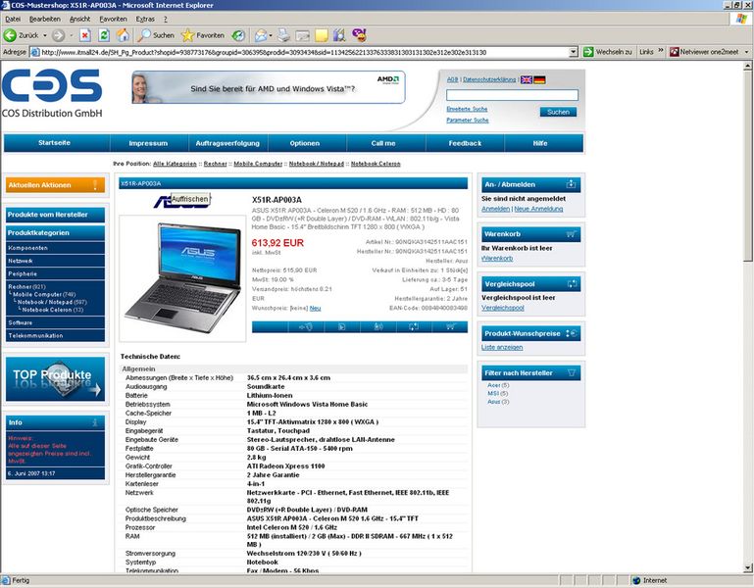
Task: Click the Netviewer one2meet toolbar icon
Action: click(675, 51)
